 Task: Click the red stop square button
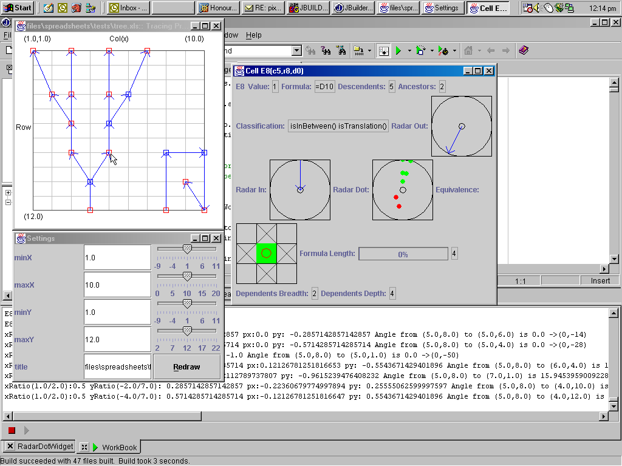(x=12, y=430)
